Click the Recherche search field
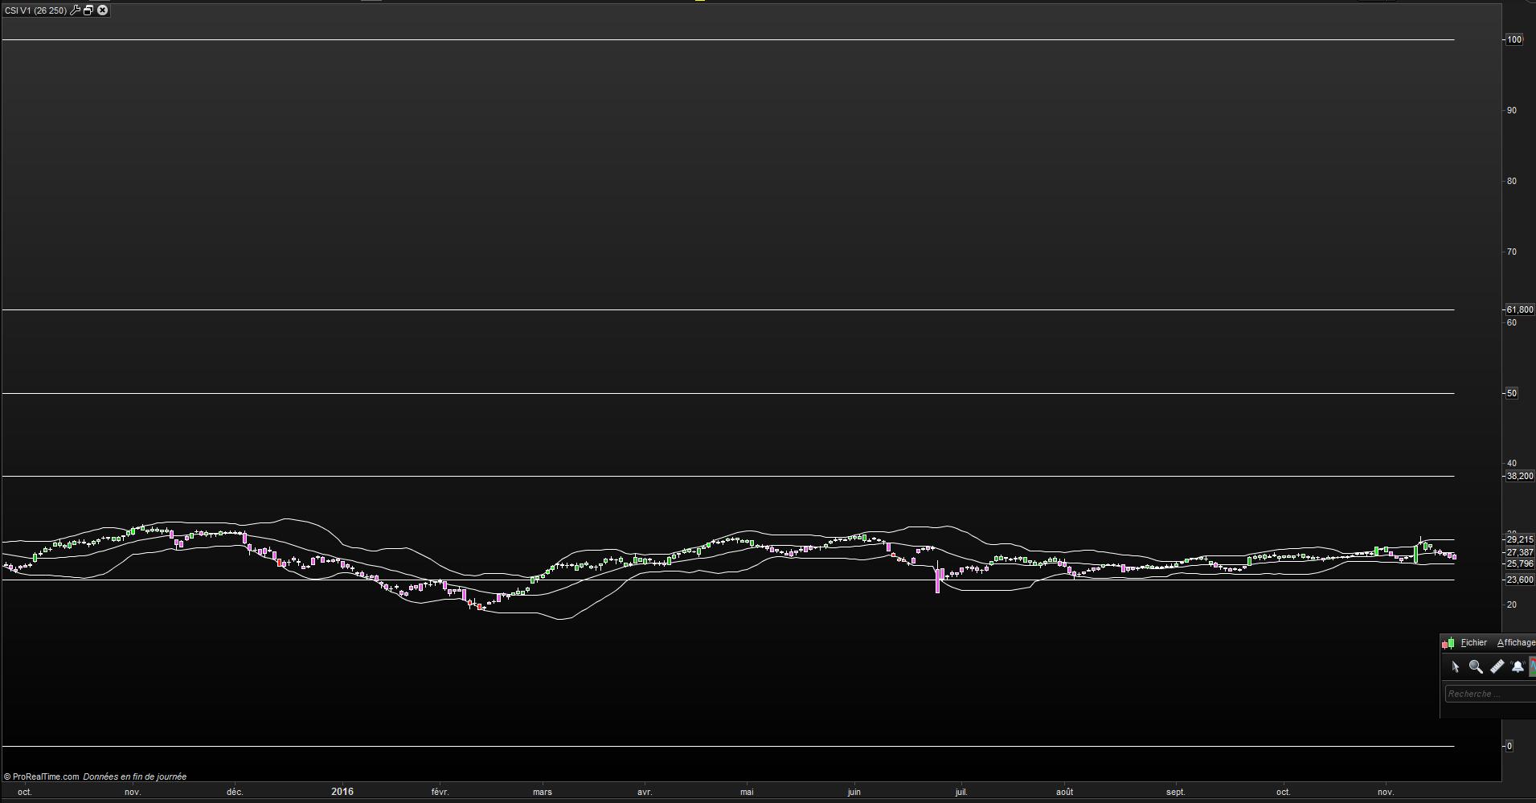Viewport: 1536px width, 803px height. [x=1490, y=694]
